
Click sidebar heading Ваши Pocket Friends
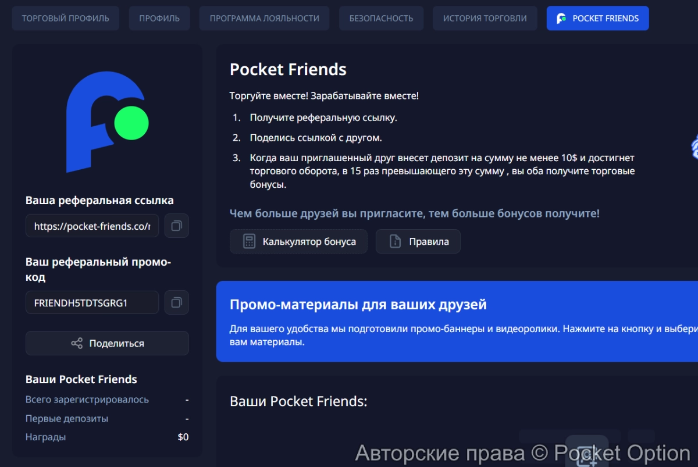pos(81,379)
